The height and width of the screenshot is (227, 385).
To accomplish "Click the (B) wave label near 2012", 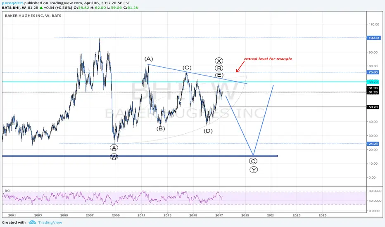I will pyautogui.click(x=161, y=129).
